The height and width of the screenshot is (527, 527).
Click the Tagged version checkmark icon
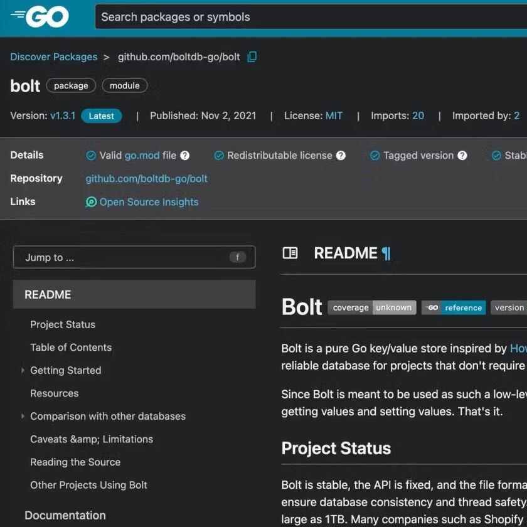pos(375,156)
